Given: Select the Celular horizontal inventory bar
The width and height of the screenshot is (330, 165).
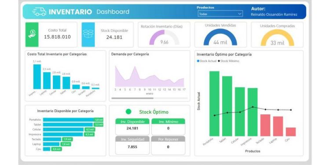Looking at the screenshot, I should 63,129.
